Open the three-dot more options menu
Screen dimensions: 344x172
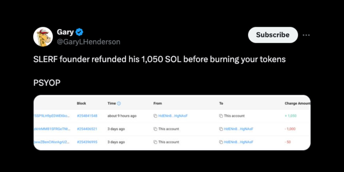306,35
